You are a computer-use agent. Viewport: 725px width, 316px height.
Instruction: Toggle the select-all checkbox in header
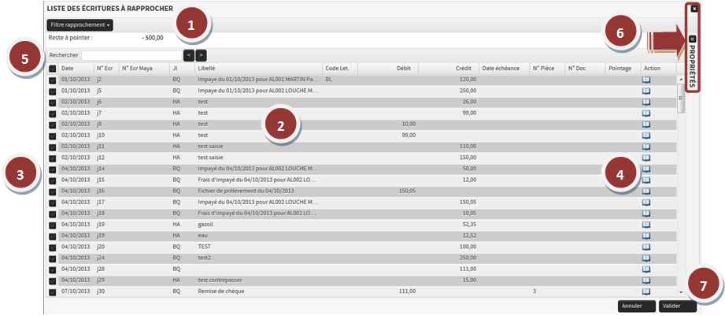click(53, 69)
